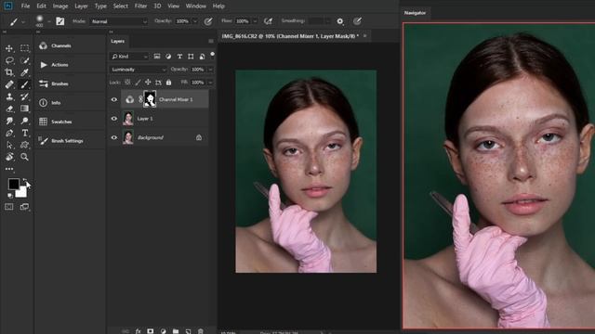Select the Move tool
595x334 pixels.
(x=9, y=48)
